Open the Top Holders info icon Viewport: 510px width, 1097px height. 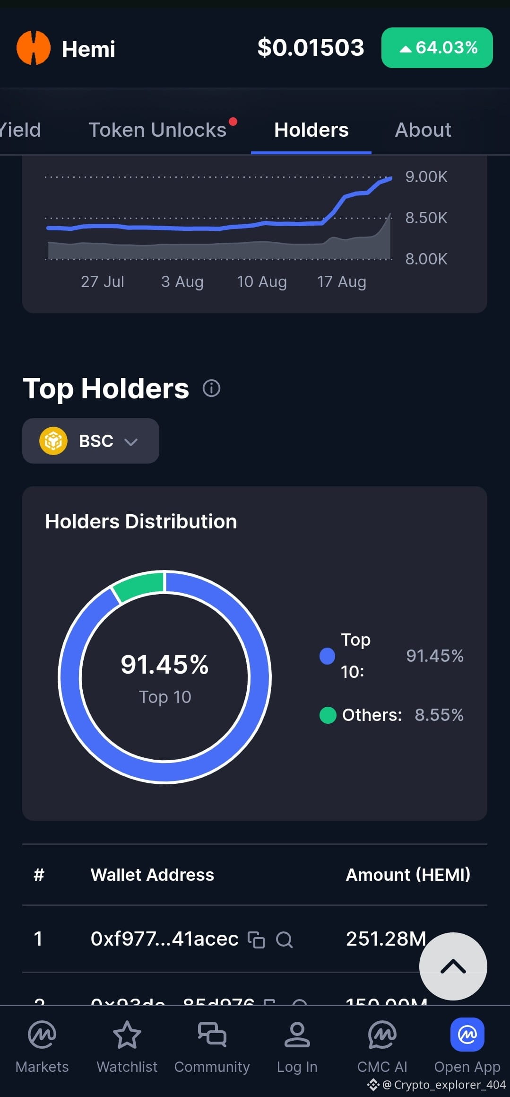(x=211, y=388)
